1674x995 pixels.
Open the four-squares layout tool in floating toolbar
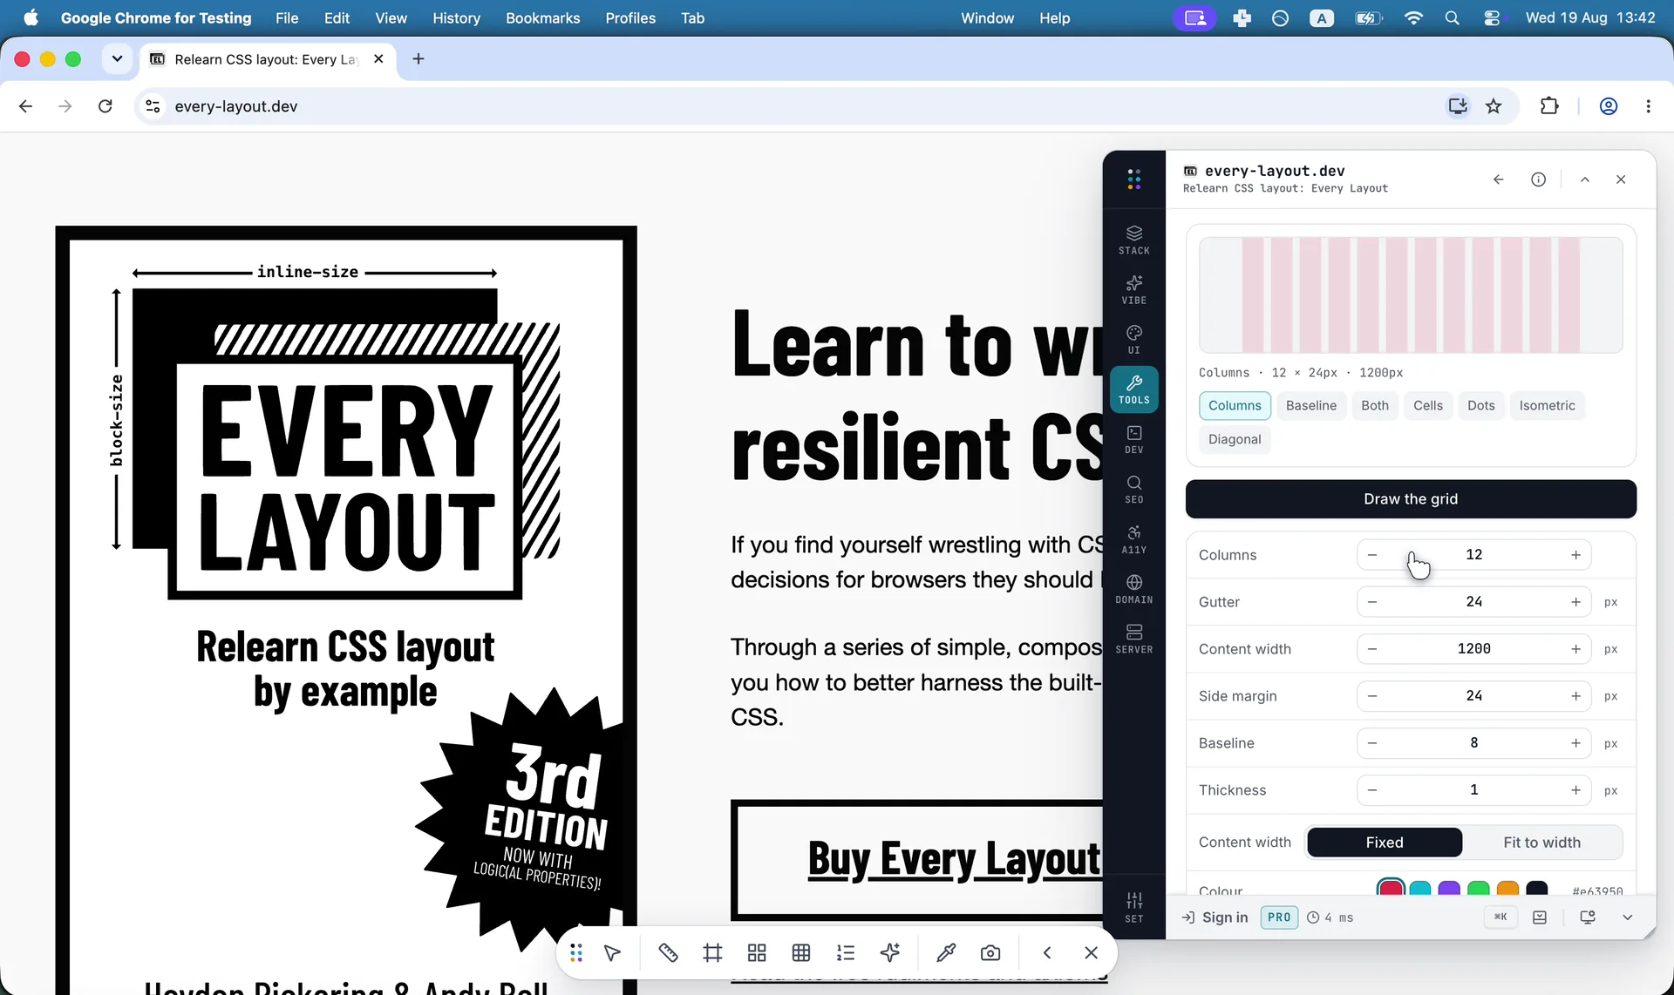pos(757,953)
